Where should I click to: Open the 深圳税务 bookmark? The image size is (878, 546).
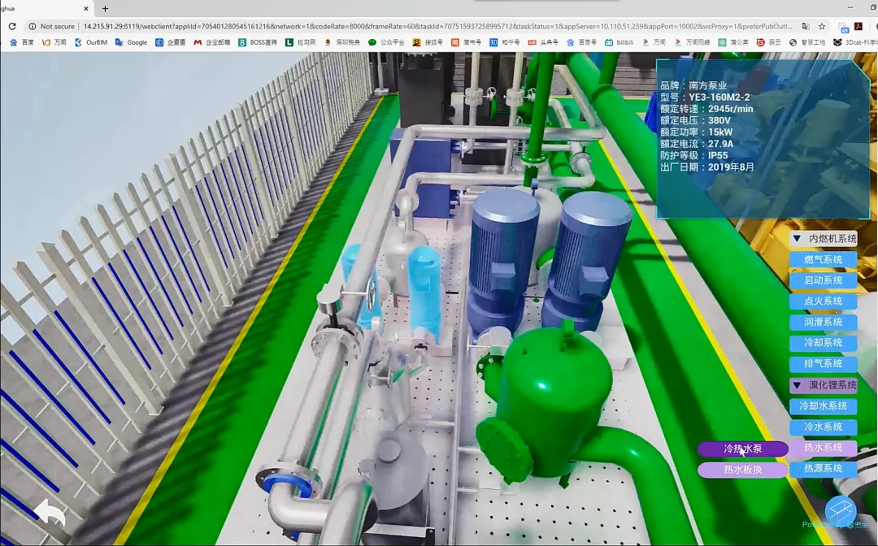pyautogui.click(x=342, y=42)
